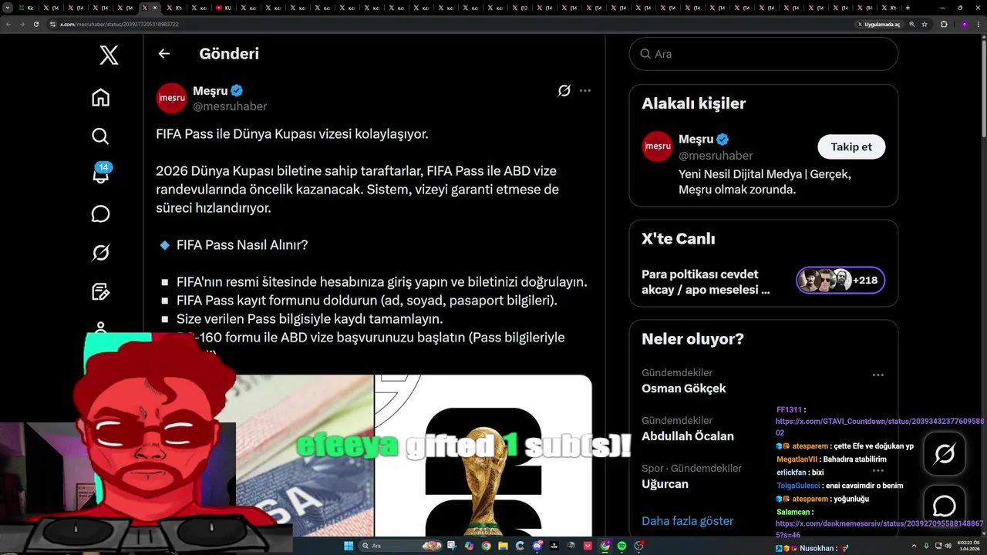
Task: Open a new browser tab
Action: (x=908, y=8)
